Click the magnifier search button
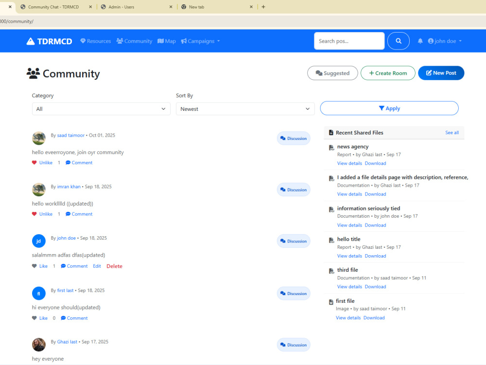Screen dimensions: 486x365 coord(399,41)
